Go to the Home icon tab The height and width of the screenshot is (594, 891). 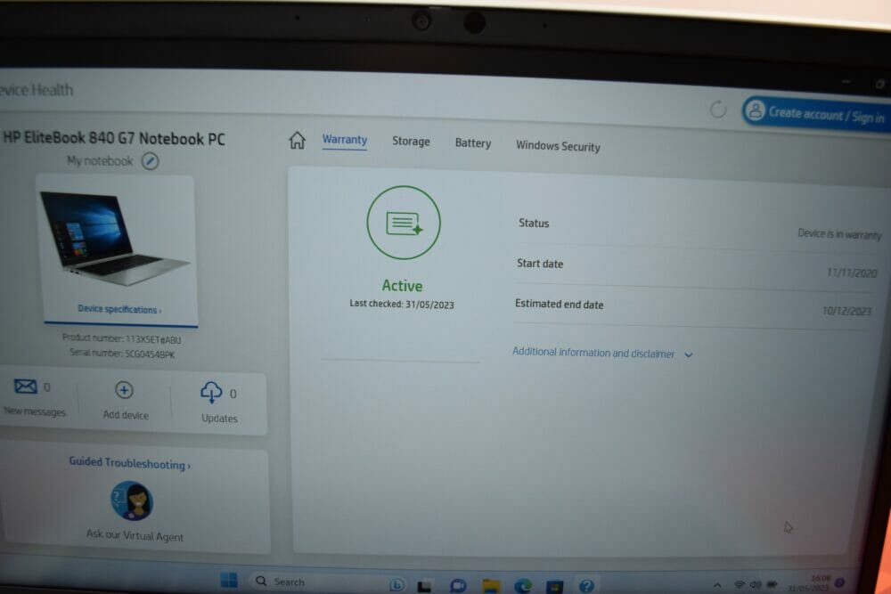pyautogui.click(x=297, y=140)
